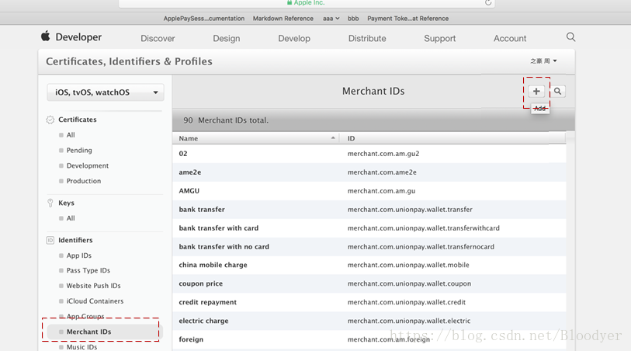The width and height of the screenshot is (631, 351).
Task: Open Payment Toke...at Reference bookmark
Action: click(407, 19)
